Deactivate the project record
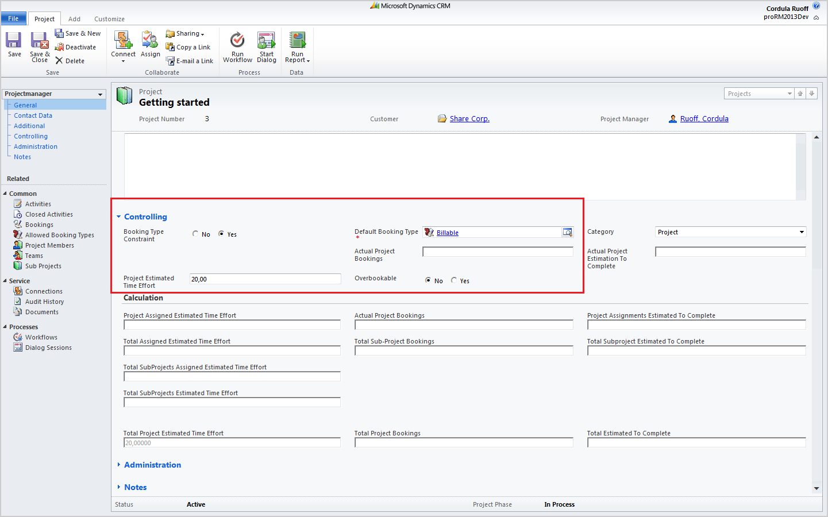The image size is (828, 517). coord(75,47)
